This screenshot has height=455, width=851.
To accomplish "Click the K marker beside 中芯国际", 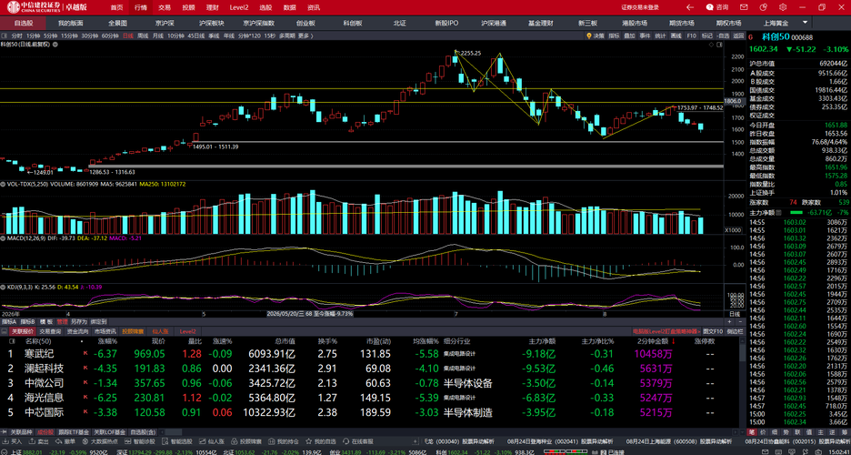I will point(85,412).
